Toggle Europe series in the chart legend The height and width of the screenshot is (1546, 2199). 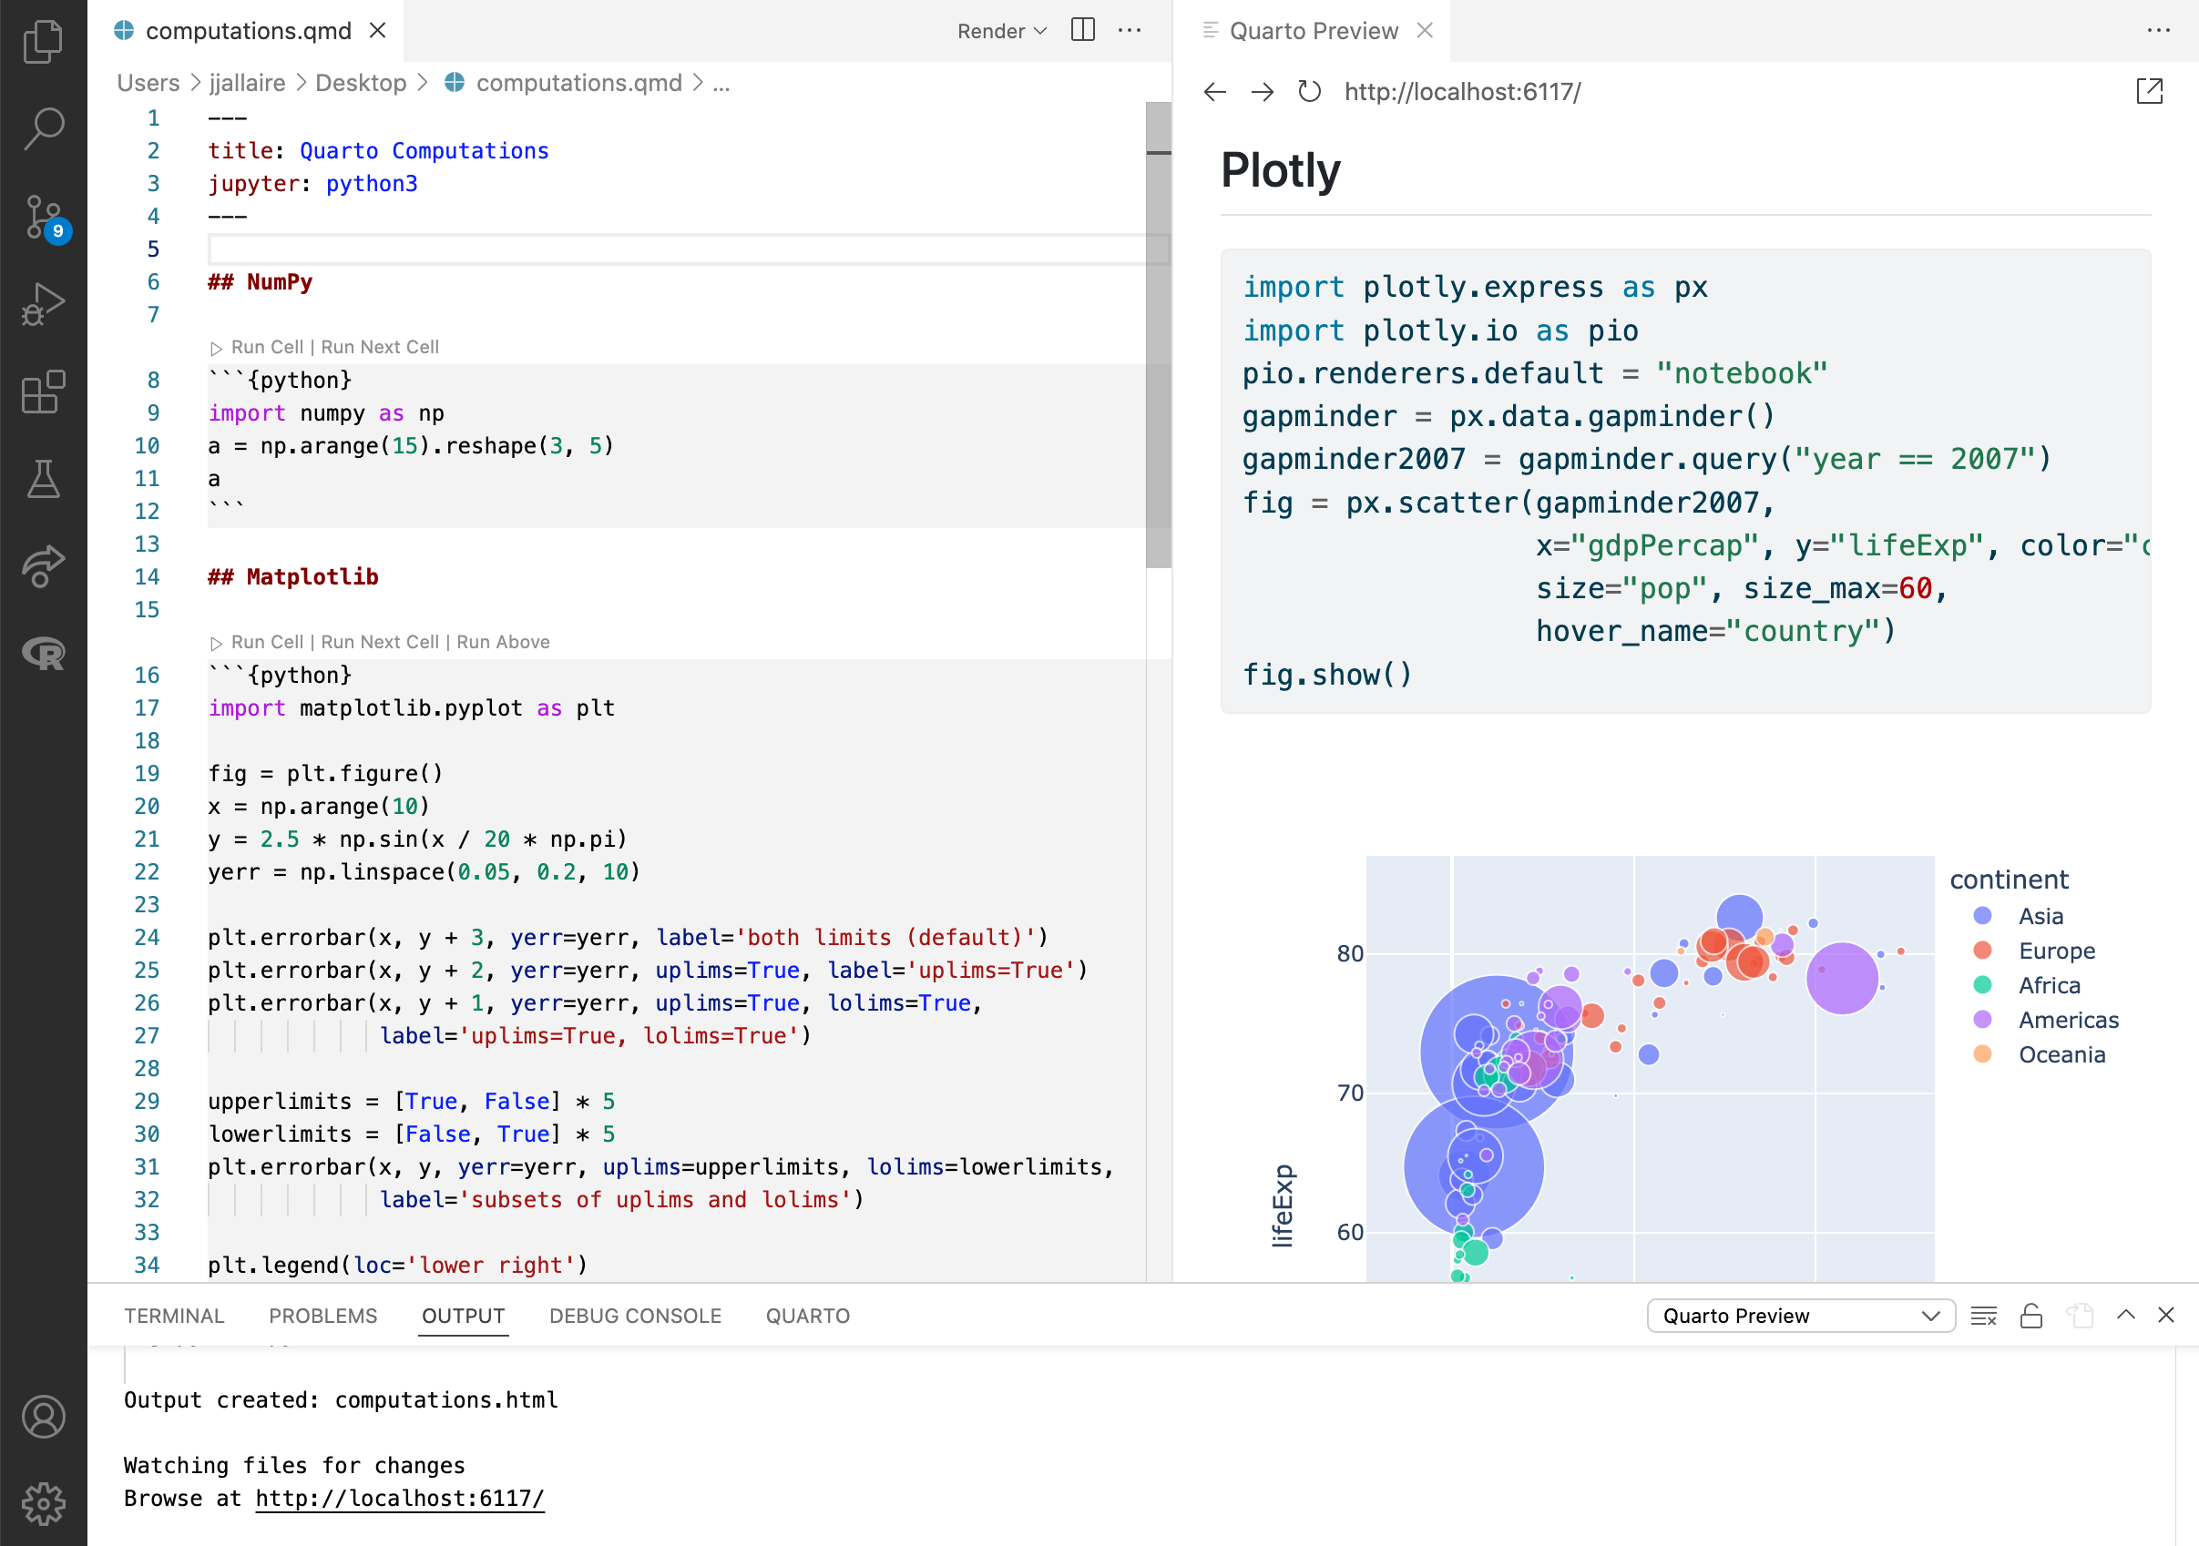pos(2054,950)
